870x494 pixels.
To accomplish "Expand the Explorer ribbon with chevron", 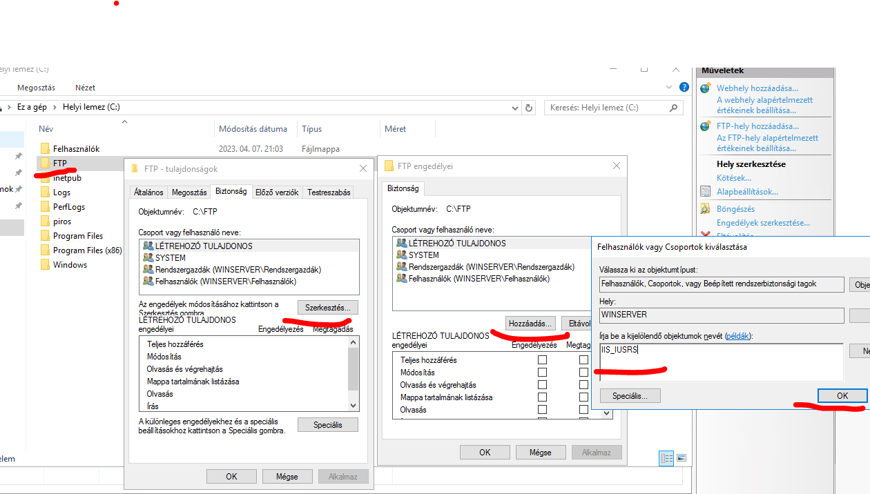I will pyautogui.click(x=668, y=88).
